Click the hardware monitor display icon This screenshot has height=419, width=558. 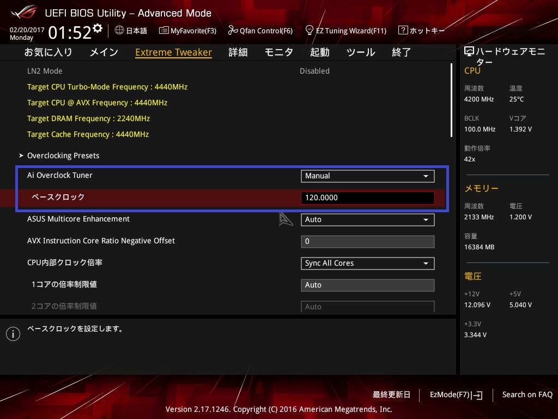click(469, 52)
